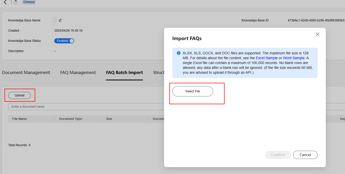Open the Word Sample link
The width and height of the screenshot is (345, 174).
294,58
